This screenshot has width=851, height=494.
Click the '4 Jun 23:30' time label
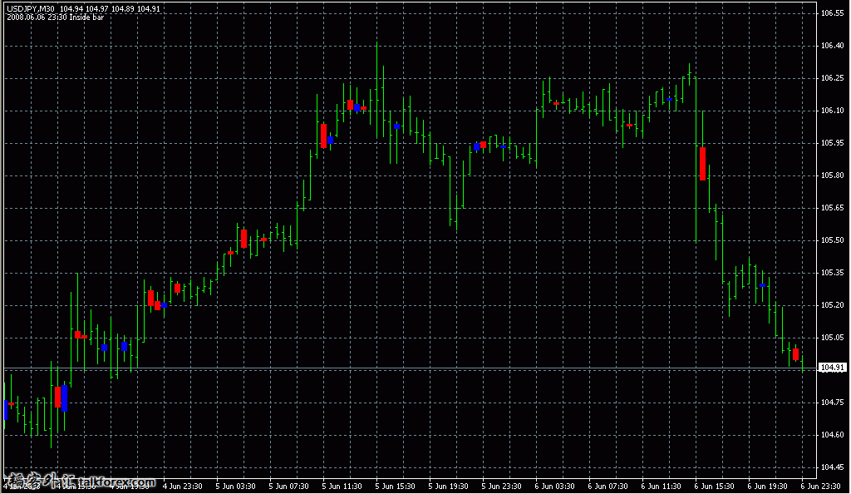tap(182, 487)
